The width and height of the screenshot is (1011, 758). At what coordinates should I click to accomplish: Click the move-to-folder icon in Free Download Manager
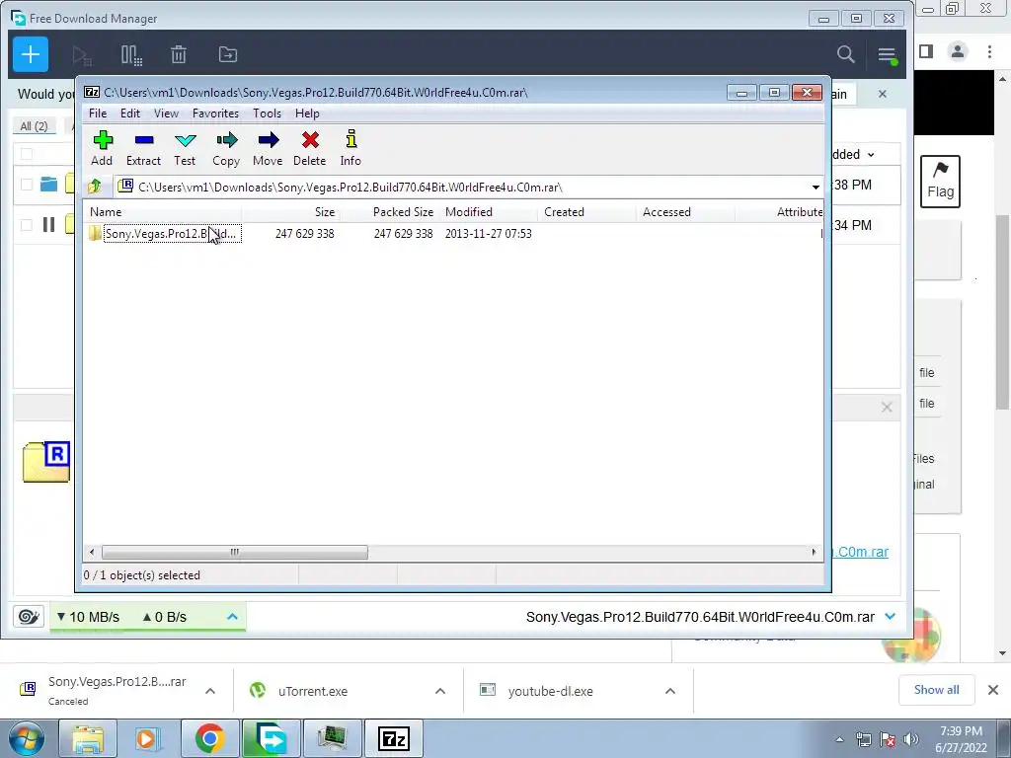[228, 55]
